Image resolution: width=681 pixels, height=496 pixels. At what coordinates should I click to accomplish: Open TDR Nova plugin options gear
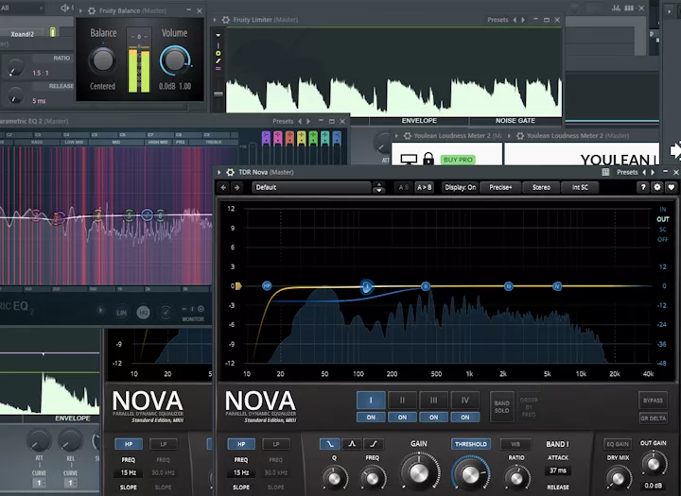230,172
